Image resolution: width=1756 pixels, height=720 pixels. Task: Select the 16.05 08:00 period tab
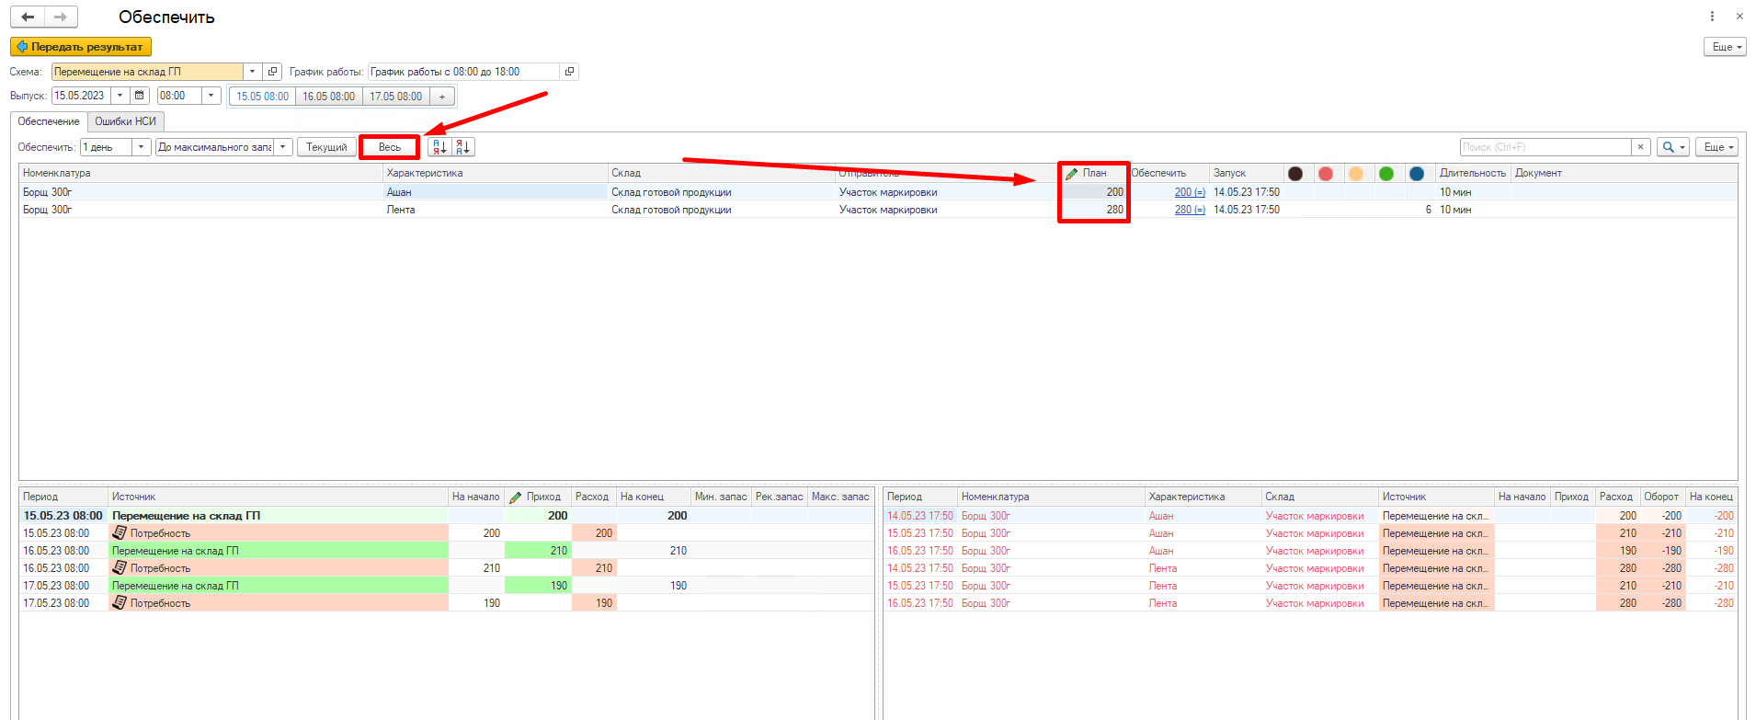click(x=328, y=97)
